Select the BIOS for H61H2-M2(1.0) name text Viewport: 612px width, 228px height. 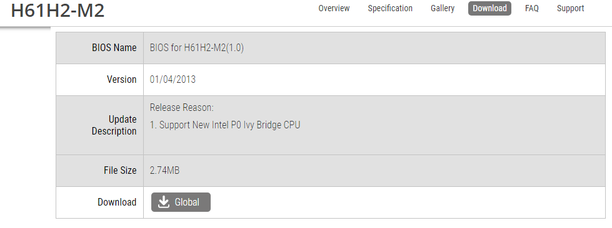coord(197,48)
